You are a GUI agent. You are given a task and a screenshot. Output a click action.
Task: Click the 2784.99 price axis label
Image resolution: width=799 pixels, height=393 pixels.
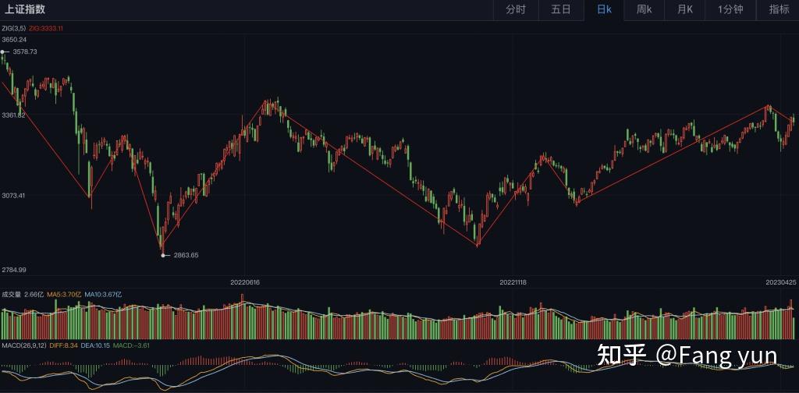click(x=14, y=270)
